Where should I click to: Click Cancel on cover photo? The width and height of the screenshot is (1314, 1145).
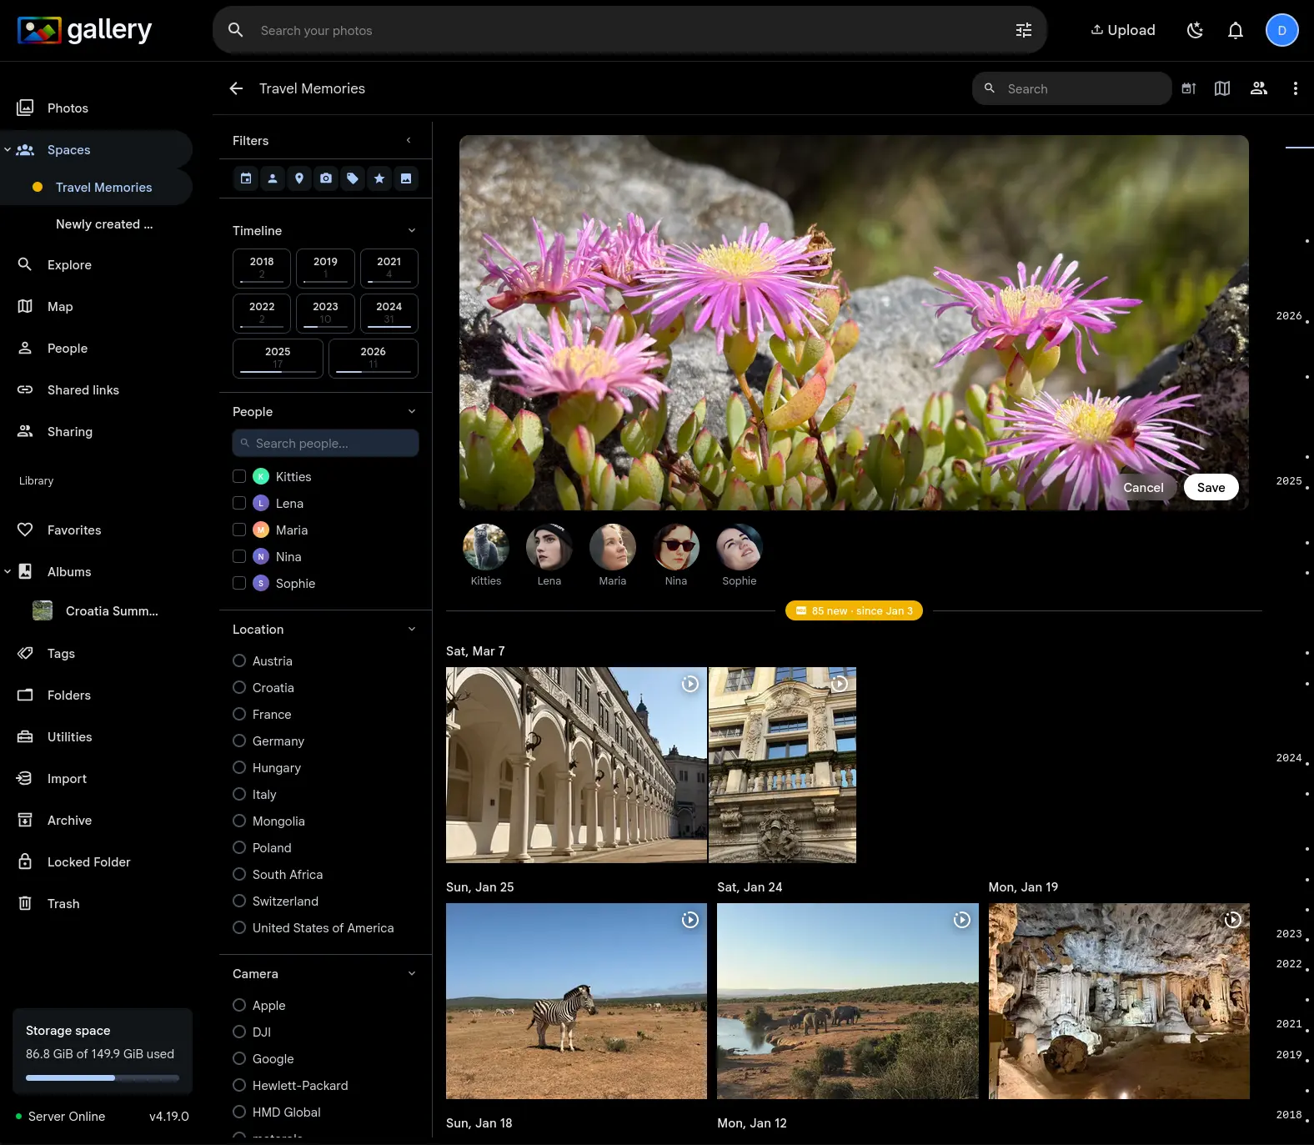click(1143, 488)
